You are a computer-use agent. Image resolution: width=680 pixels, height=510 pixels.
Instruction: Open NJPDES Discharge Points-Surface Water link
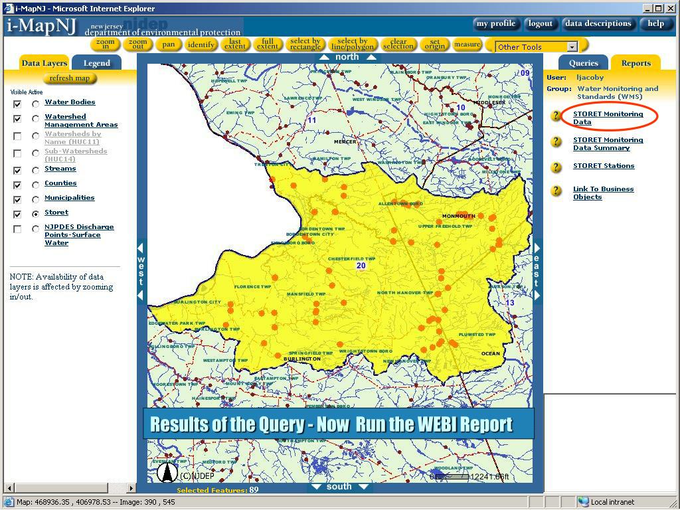tap(79, 234)
